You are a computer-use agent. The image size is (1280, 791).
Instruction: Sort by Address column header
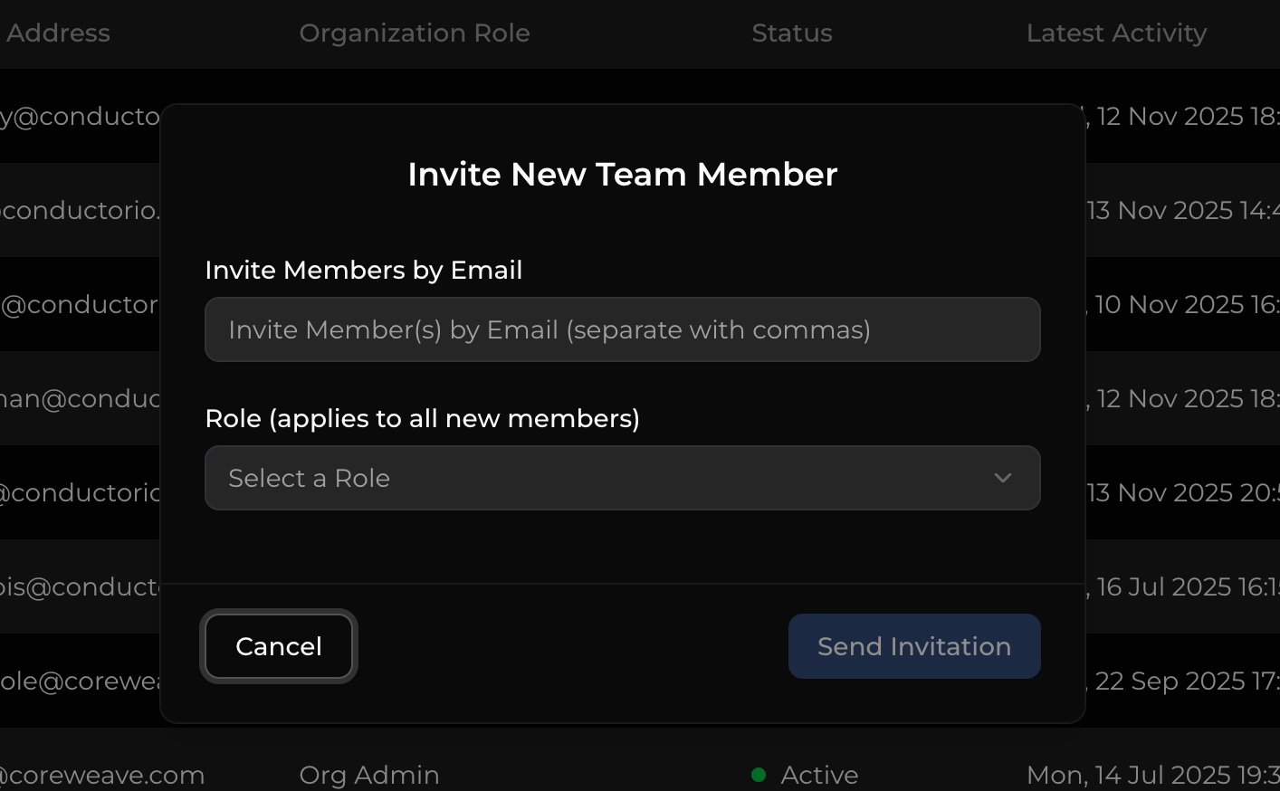pyautogui.click(x=58, y=33)
